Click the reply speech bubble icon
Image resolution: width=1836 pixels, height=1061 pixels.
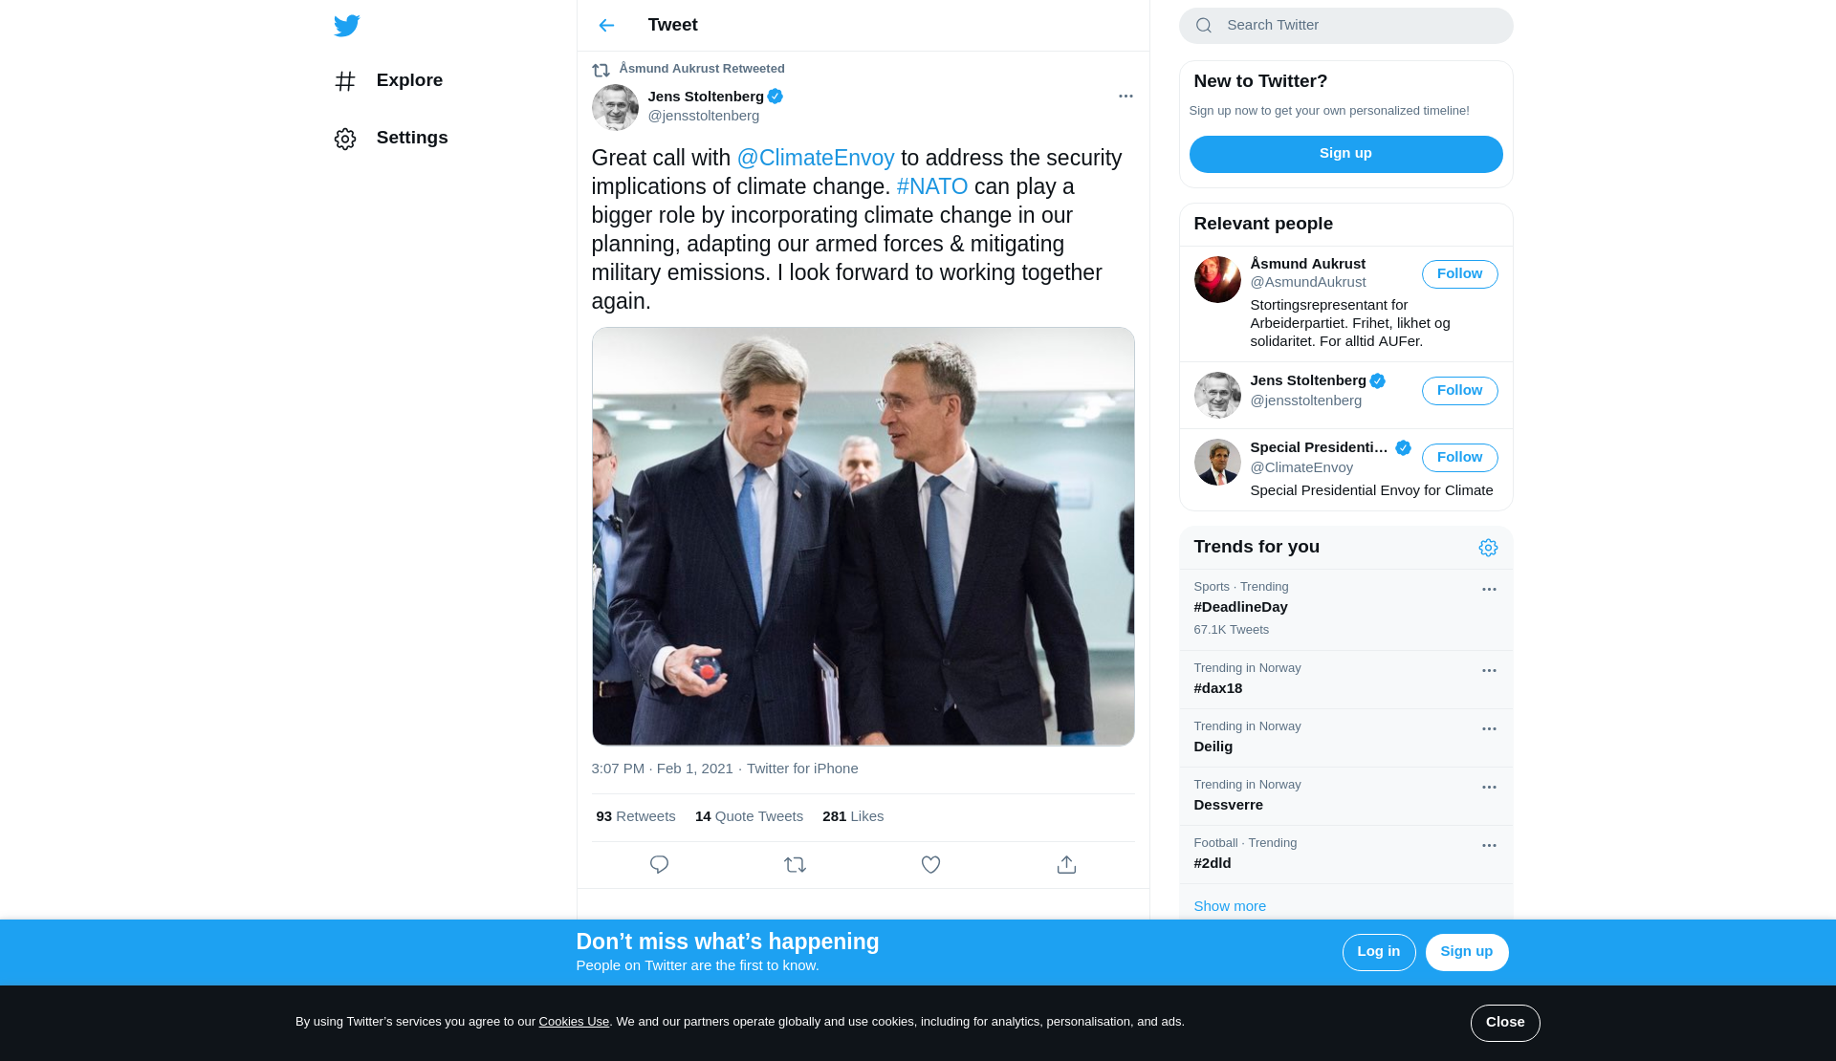point(659,865)
